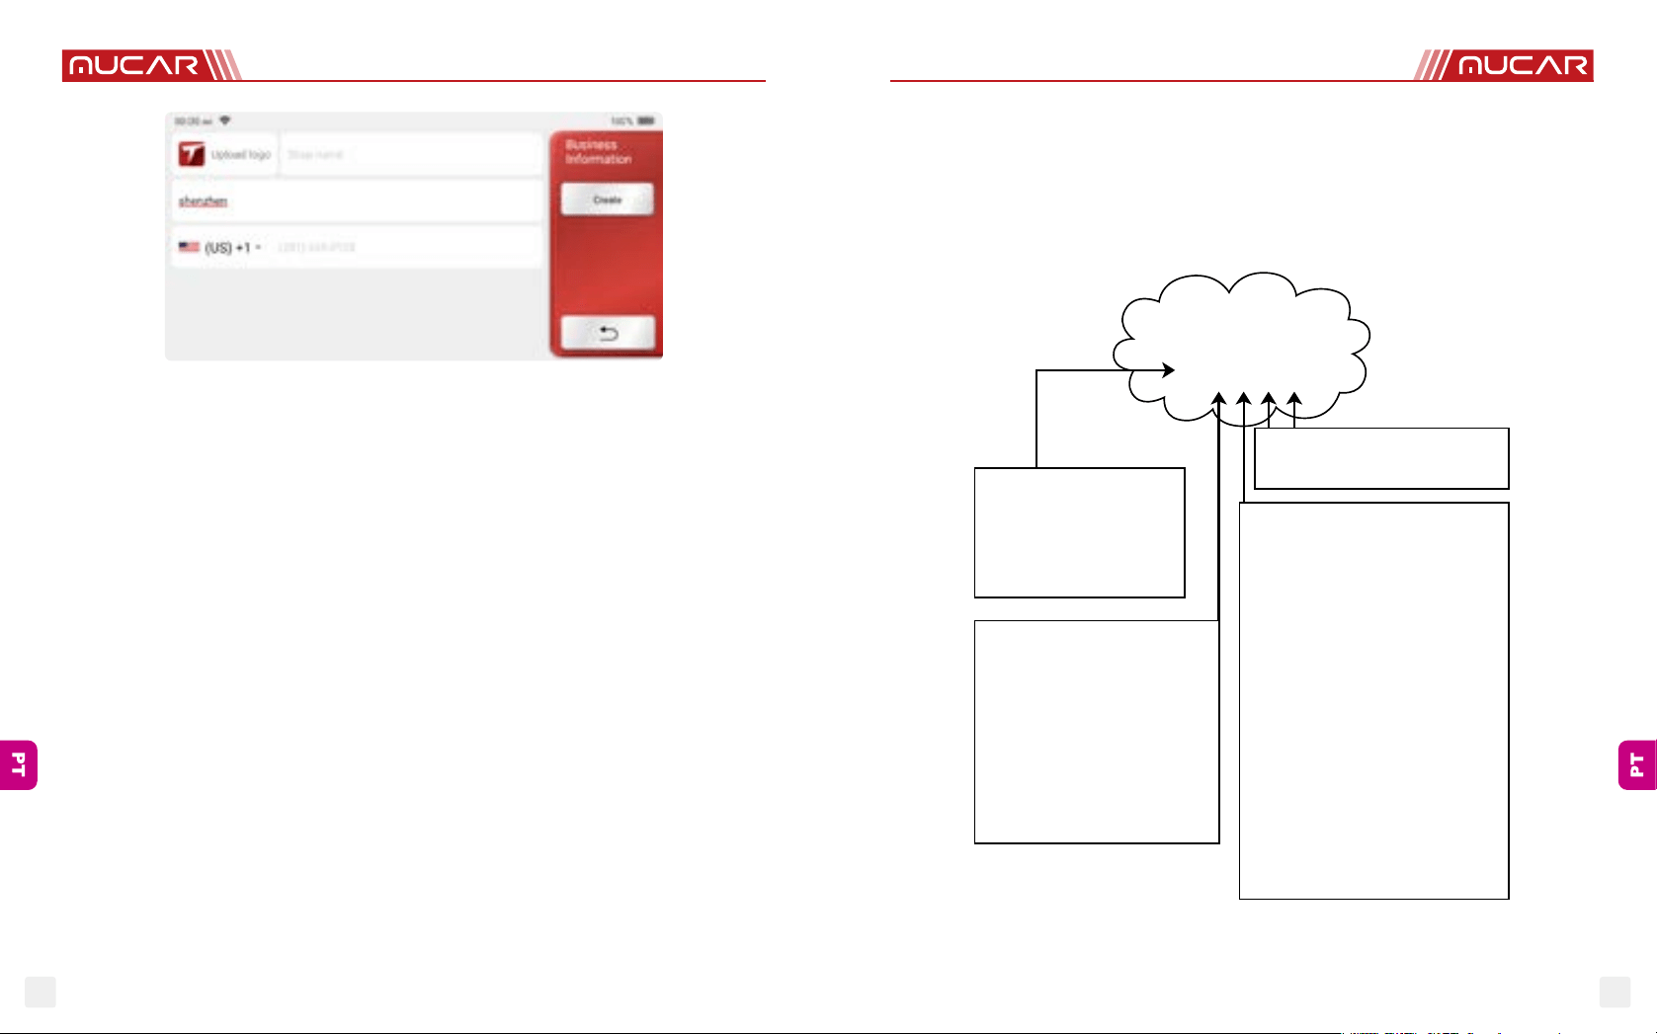Select the shenzhen address field
Viewport: 1657px width, 1034px height.
357,201
